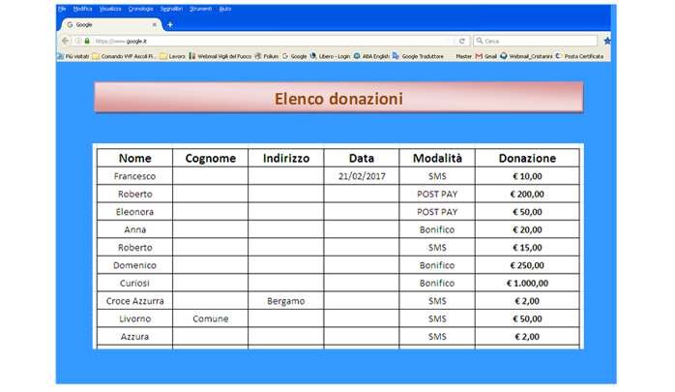Open the Lavoro bookmarks folder
Screen dimensions: 675x392
point(172,56)
